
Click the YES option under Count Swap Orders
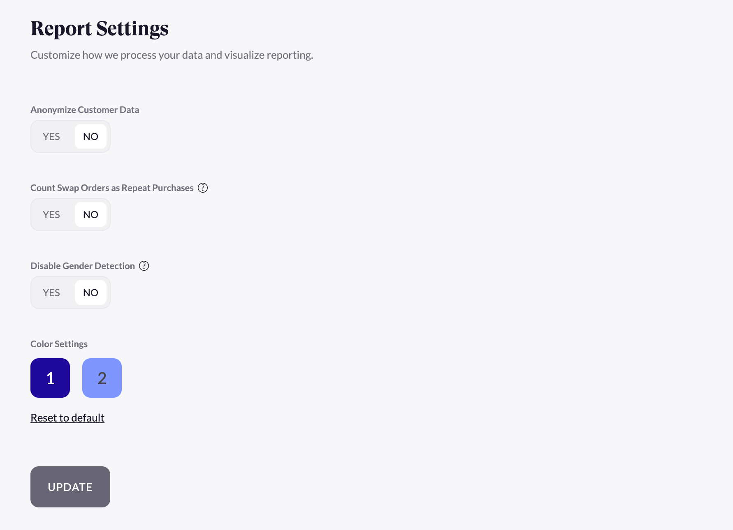(51, 214)
